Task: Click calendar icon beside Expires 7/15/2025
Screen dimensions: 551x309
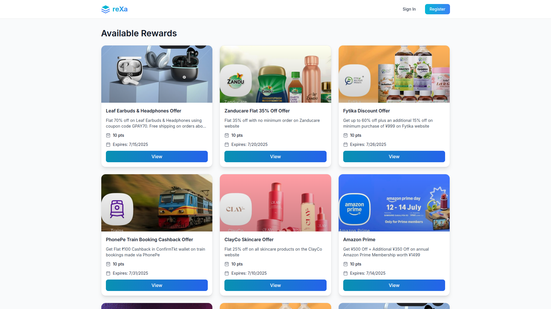Action: coord(108,144)
